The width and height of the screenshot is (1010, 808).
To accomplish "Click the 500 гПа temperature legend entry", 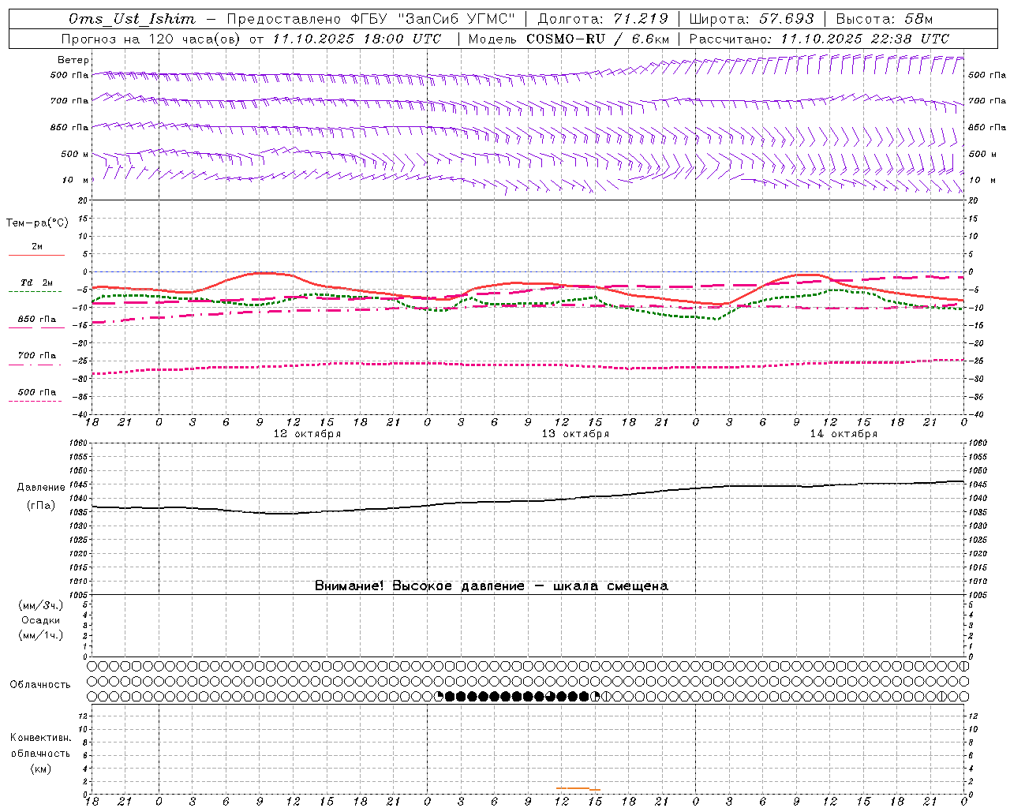I will [37, 392].
